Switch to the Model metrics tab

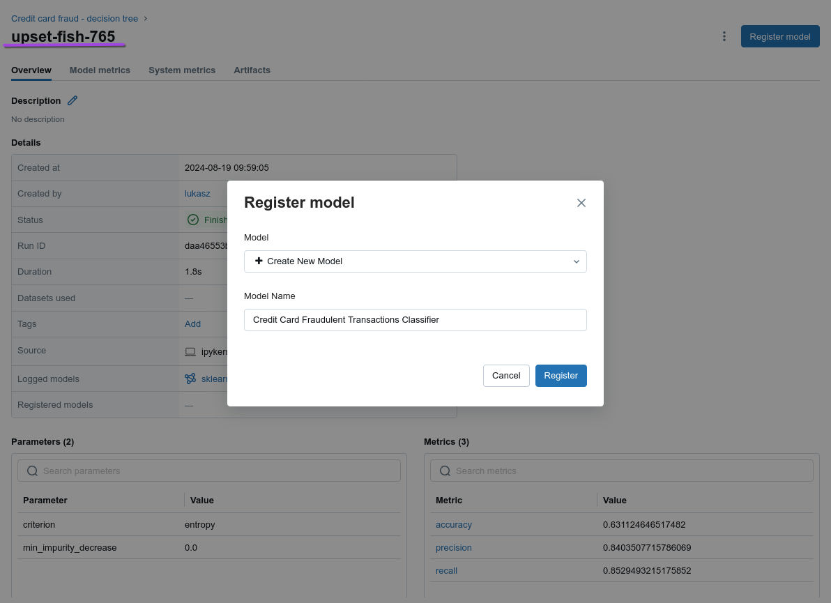pos(100,70)
